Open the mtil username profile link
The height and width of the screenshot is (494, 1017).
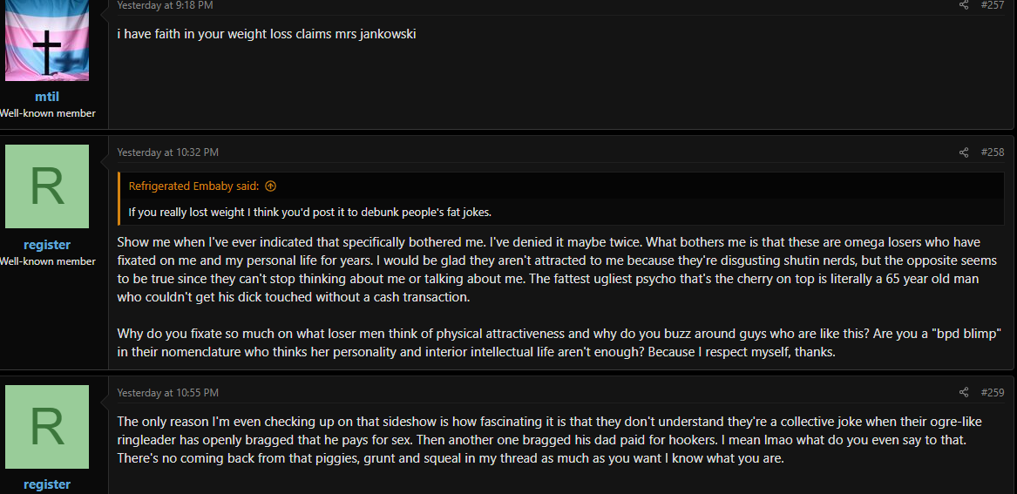pyautogui.click(x=47, y=97)
